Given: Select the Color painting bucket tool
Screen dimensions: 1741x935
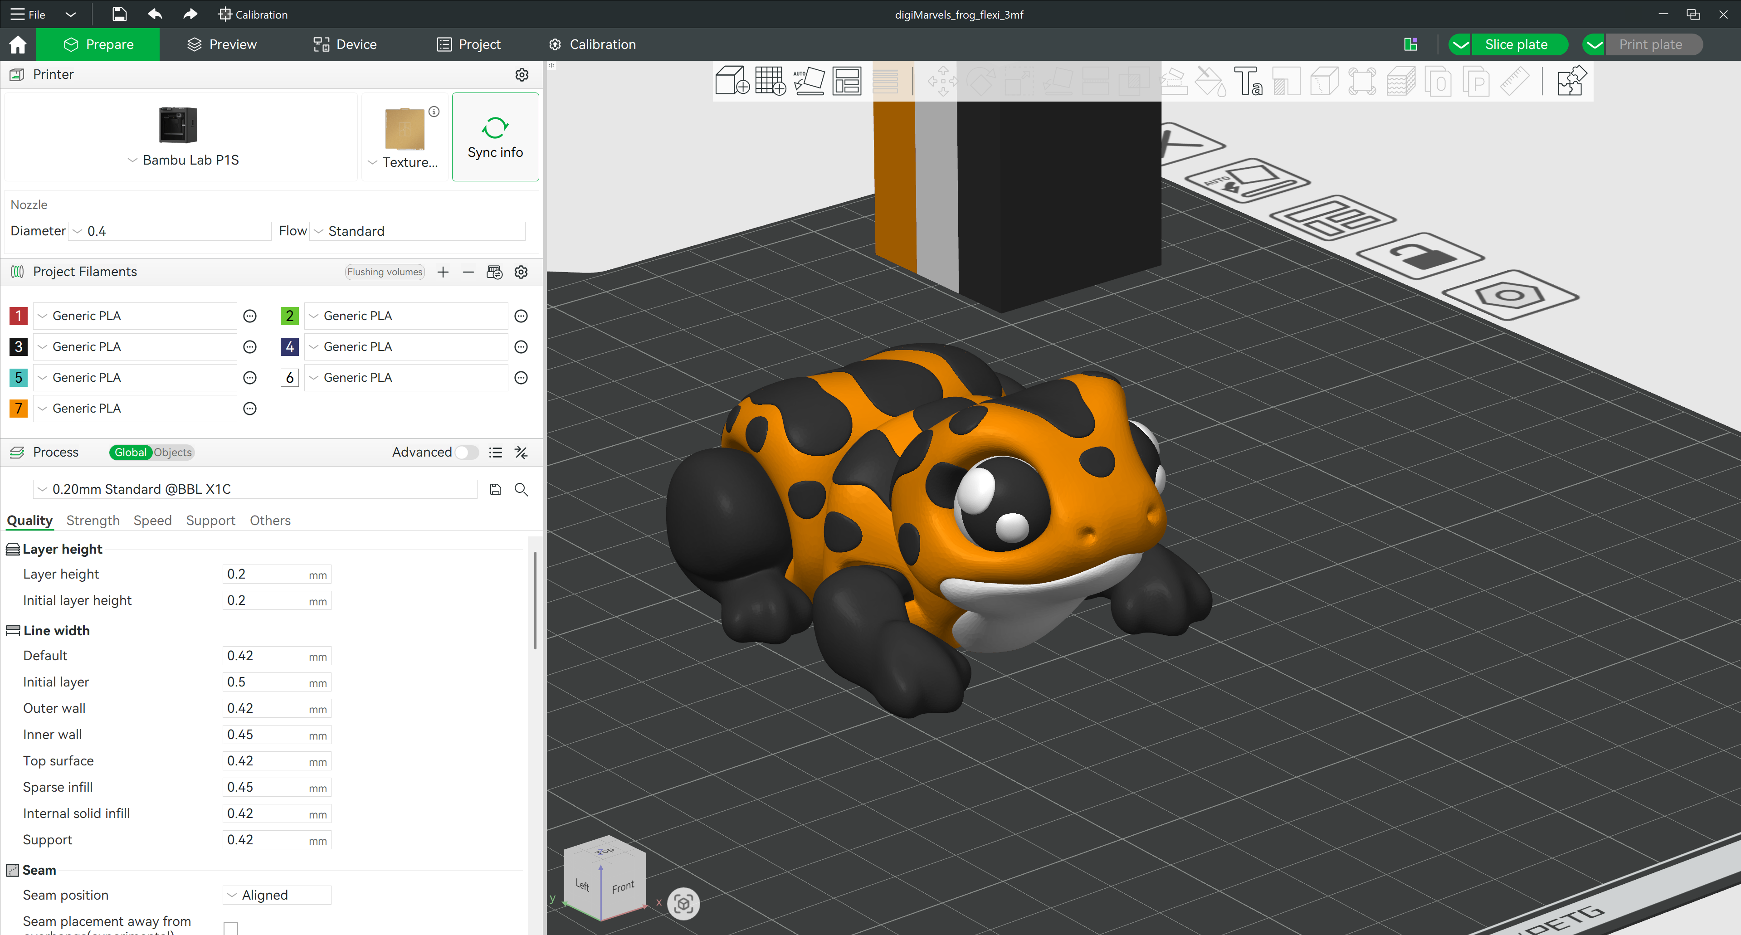Looking at the screenshot, I should [1210, 81].
